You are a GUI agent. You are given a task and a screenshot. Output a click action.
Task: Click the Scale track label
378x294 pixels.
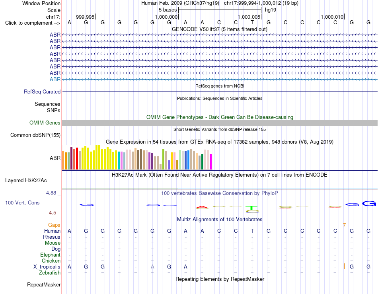54,10
